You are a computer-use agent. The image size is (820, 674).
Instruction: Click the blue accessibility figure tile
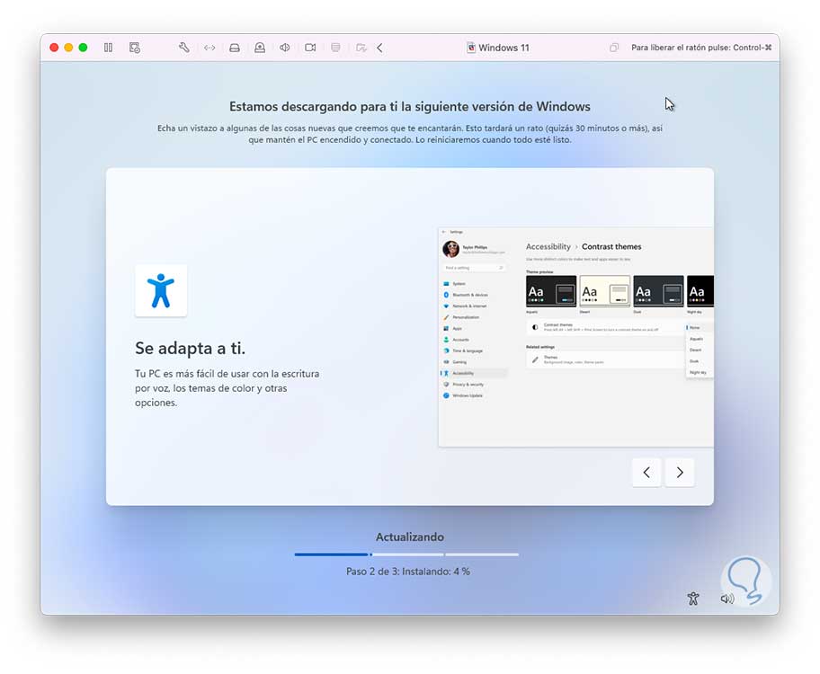[161, 290]
